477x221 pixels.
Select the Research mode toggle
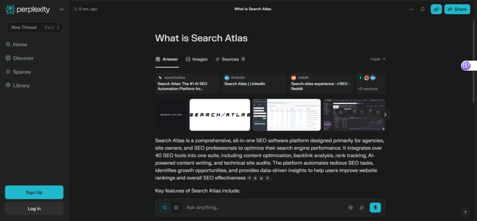tap(176, 208)
